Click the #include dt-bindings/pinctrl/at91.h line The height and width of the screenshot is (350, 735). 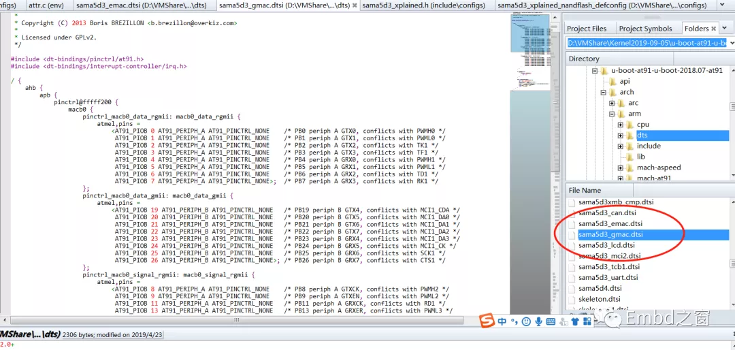pyautogui.click(x=78, y=59)
